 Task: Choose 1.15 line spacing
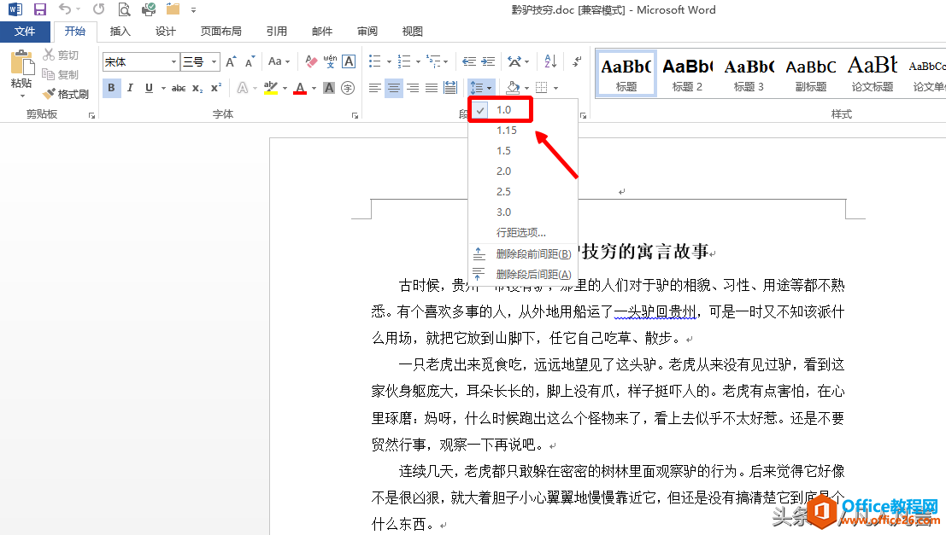tap(506, 131)
